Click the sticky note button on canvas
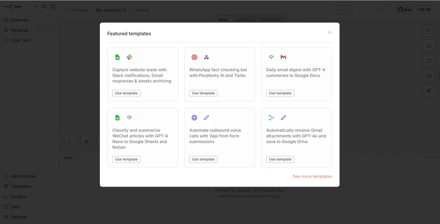This screenshot has width=440, height=224. [x=429, y=61]
